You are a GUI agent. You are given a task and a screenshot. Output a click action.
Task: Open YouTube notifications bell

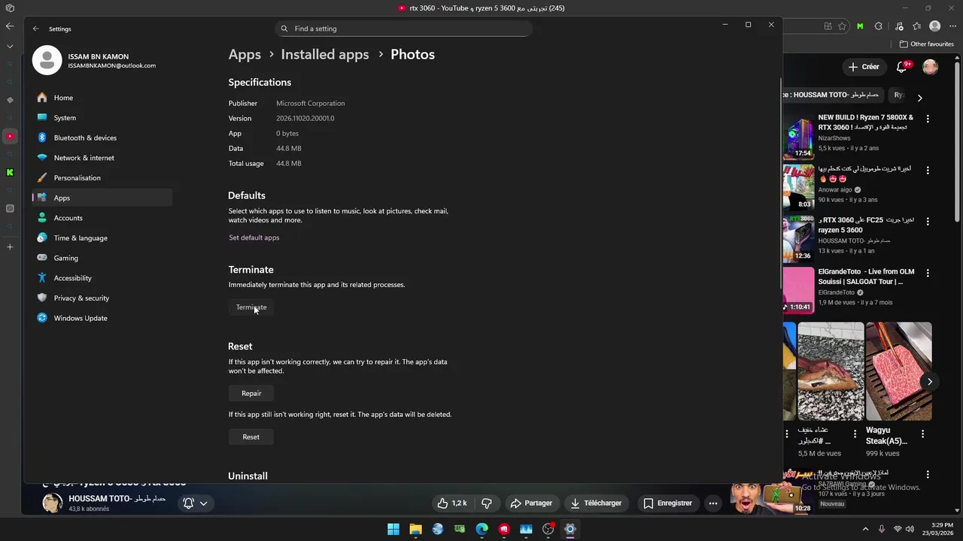tap(902, 67)
